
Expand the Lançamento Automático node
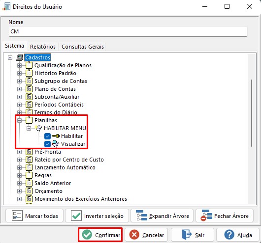click(20, 167)
